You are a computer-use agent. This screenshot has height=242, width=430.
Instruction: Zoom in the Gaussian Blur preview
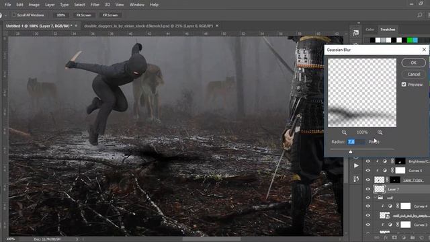pyautogui.click(x=380, y=132)
